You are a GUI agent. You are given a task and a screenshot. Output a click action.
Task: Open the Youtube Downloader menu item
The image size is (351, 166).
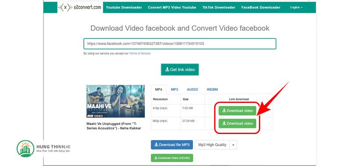point(124,7)
